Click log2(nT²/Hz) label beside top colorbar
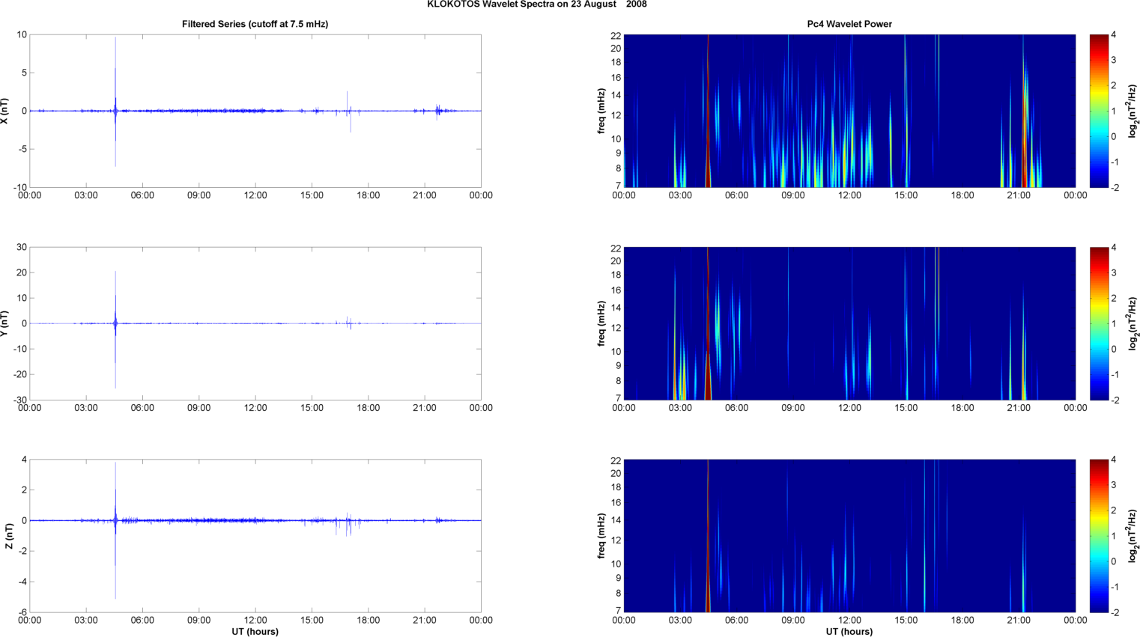The width and height of the screenshot is (1140, 637). (1133, 111)
